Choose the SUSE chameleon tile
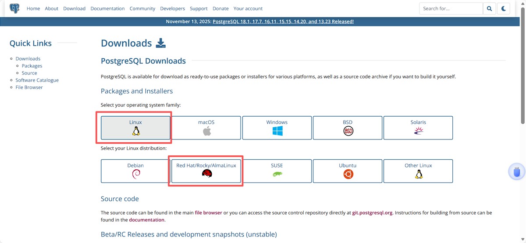 click(277, 171)
